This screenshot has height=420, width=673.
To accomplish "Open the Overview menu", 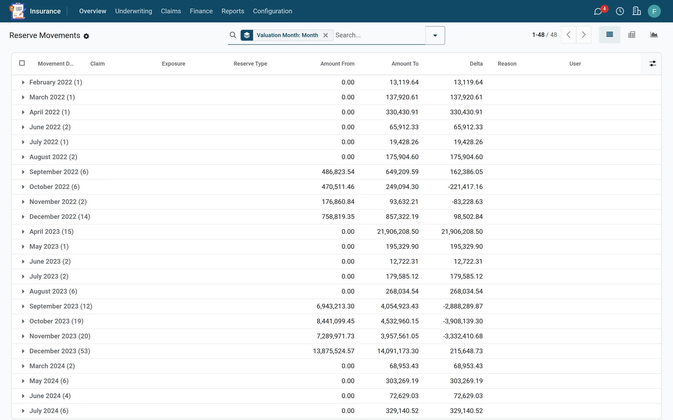I will (x=93, y=11).
